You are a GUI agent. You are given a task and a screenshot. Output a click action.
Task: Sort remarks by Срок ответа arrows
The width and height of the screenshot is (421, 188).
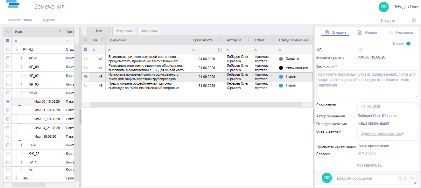(x=220, y=40)
